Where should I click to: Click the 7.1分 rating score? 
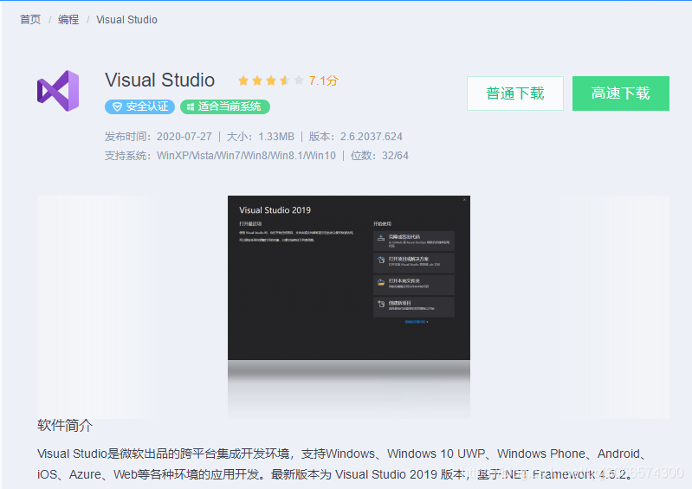tap(324, 80)
